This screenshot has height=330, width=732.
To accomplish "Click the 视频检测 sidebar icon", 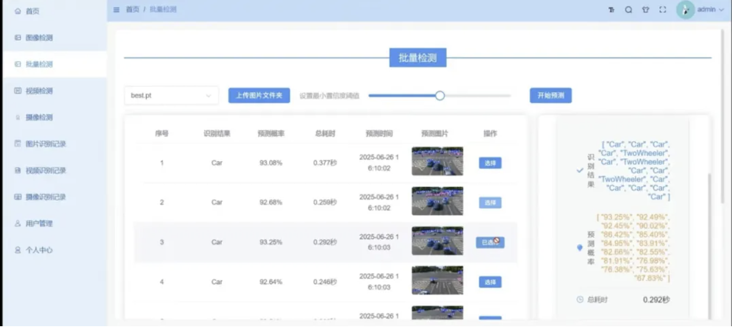I will 18,90.
